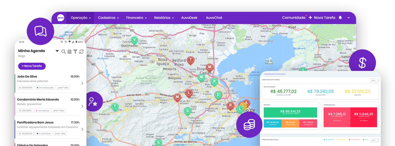This screenshot has height=146, width=395.
Task: Toggle the Saldo legend series
Action: tap(366, 140)
